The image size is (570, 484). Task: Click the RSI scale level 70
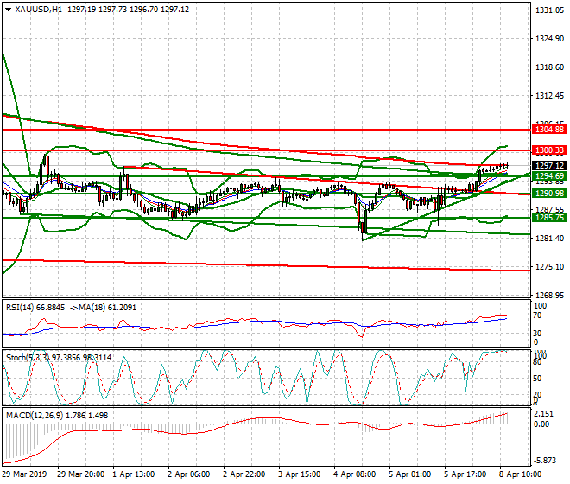coord(537,315)
